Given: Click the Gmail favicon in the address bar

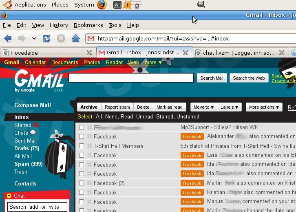Looking at the screenshot, I should pyautogui.click(x=91, y=39).
